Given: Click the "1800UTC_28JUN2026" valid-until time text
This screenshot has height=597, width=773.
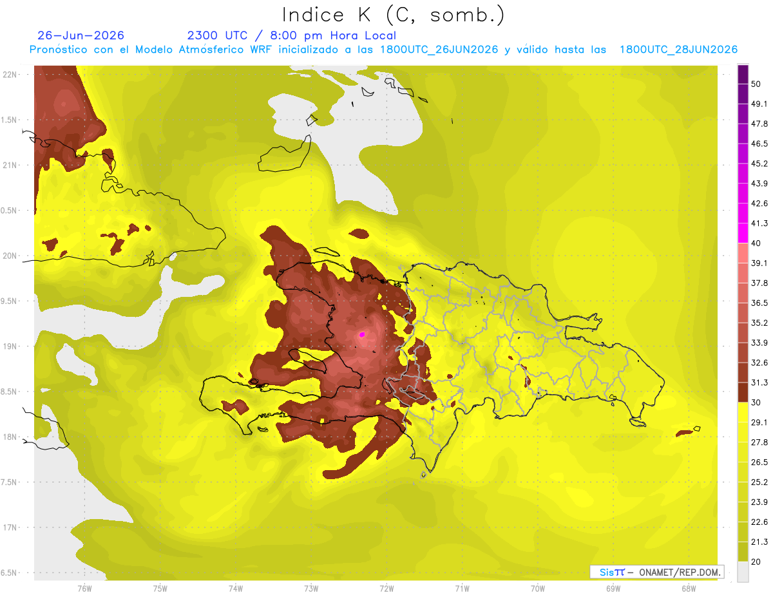Looking at the screenshot, I should click(x=678, y=50).
